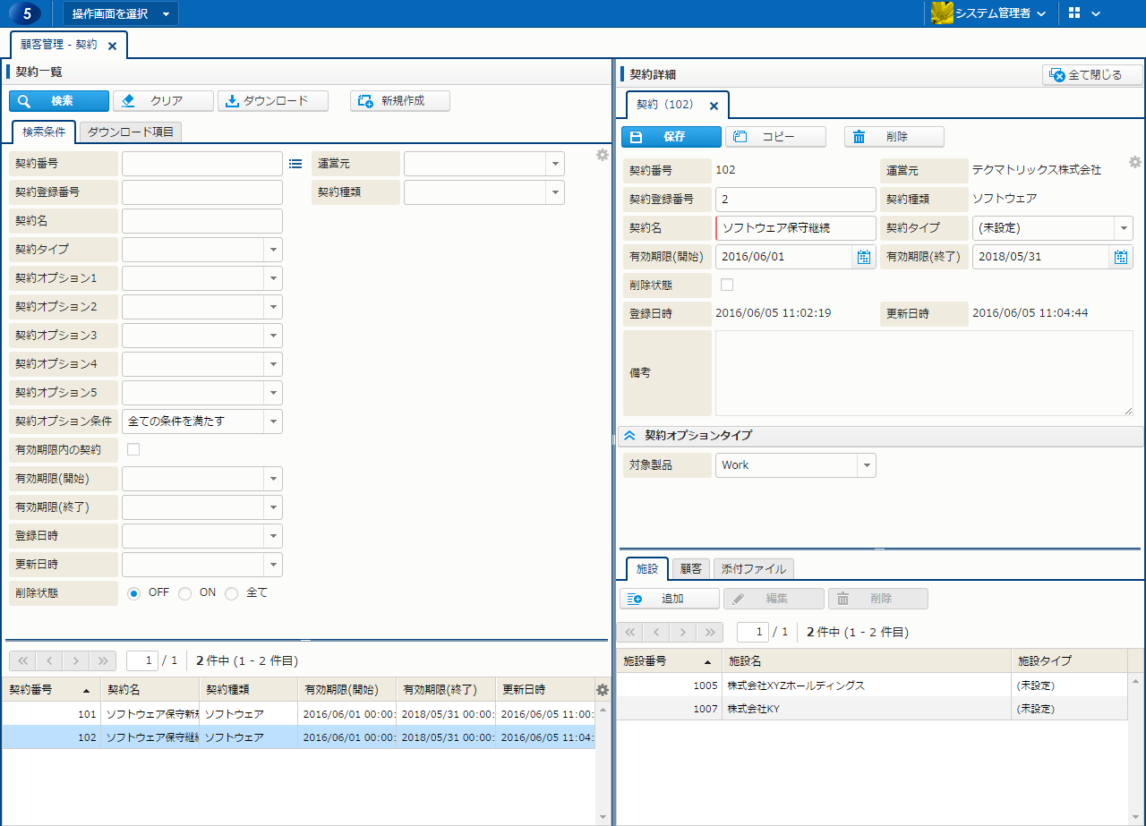Viewport: 1146px width, 826px height.
Task: Open the 対象製品 dropdown showing Work
Action: pos(865,465)
